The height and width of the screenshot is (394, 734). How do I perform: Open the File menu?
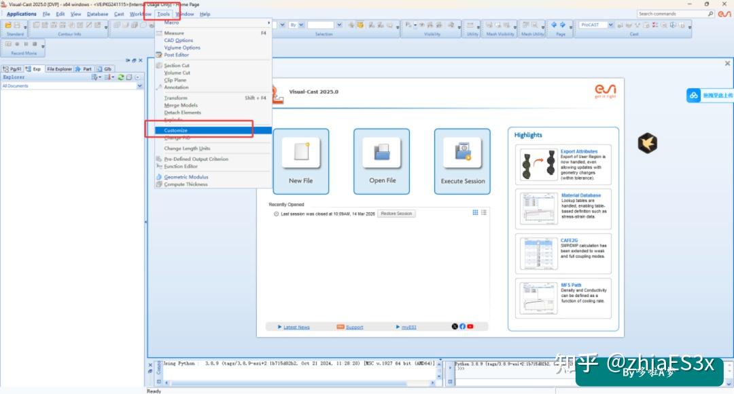(x=46, y=14)
